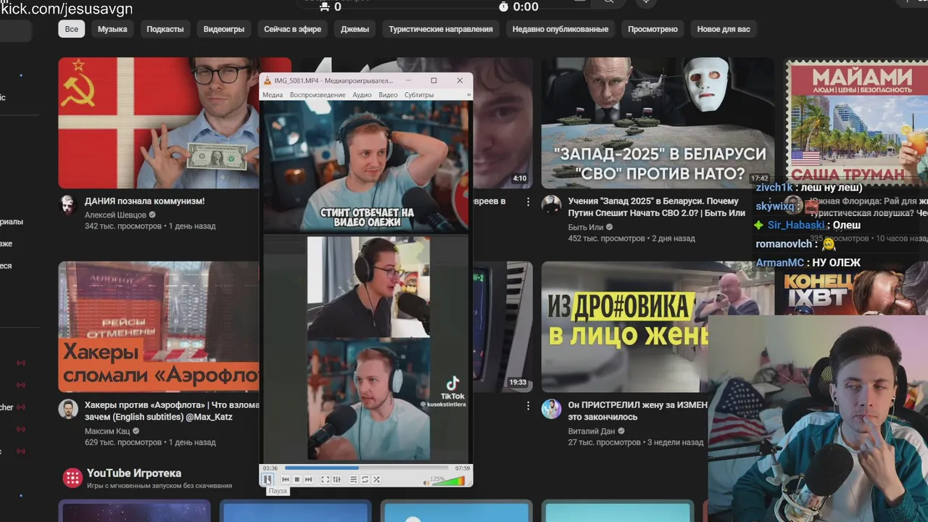928x522 pixels.
Task: Open Виталий Дан channel link
Action: pyautogui.click(x=592, y=431)
